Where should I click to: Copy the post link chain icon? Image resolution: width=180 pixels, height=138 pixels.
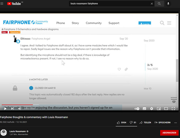click(126, 69)
